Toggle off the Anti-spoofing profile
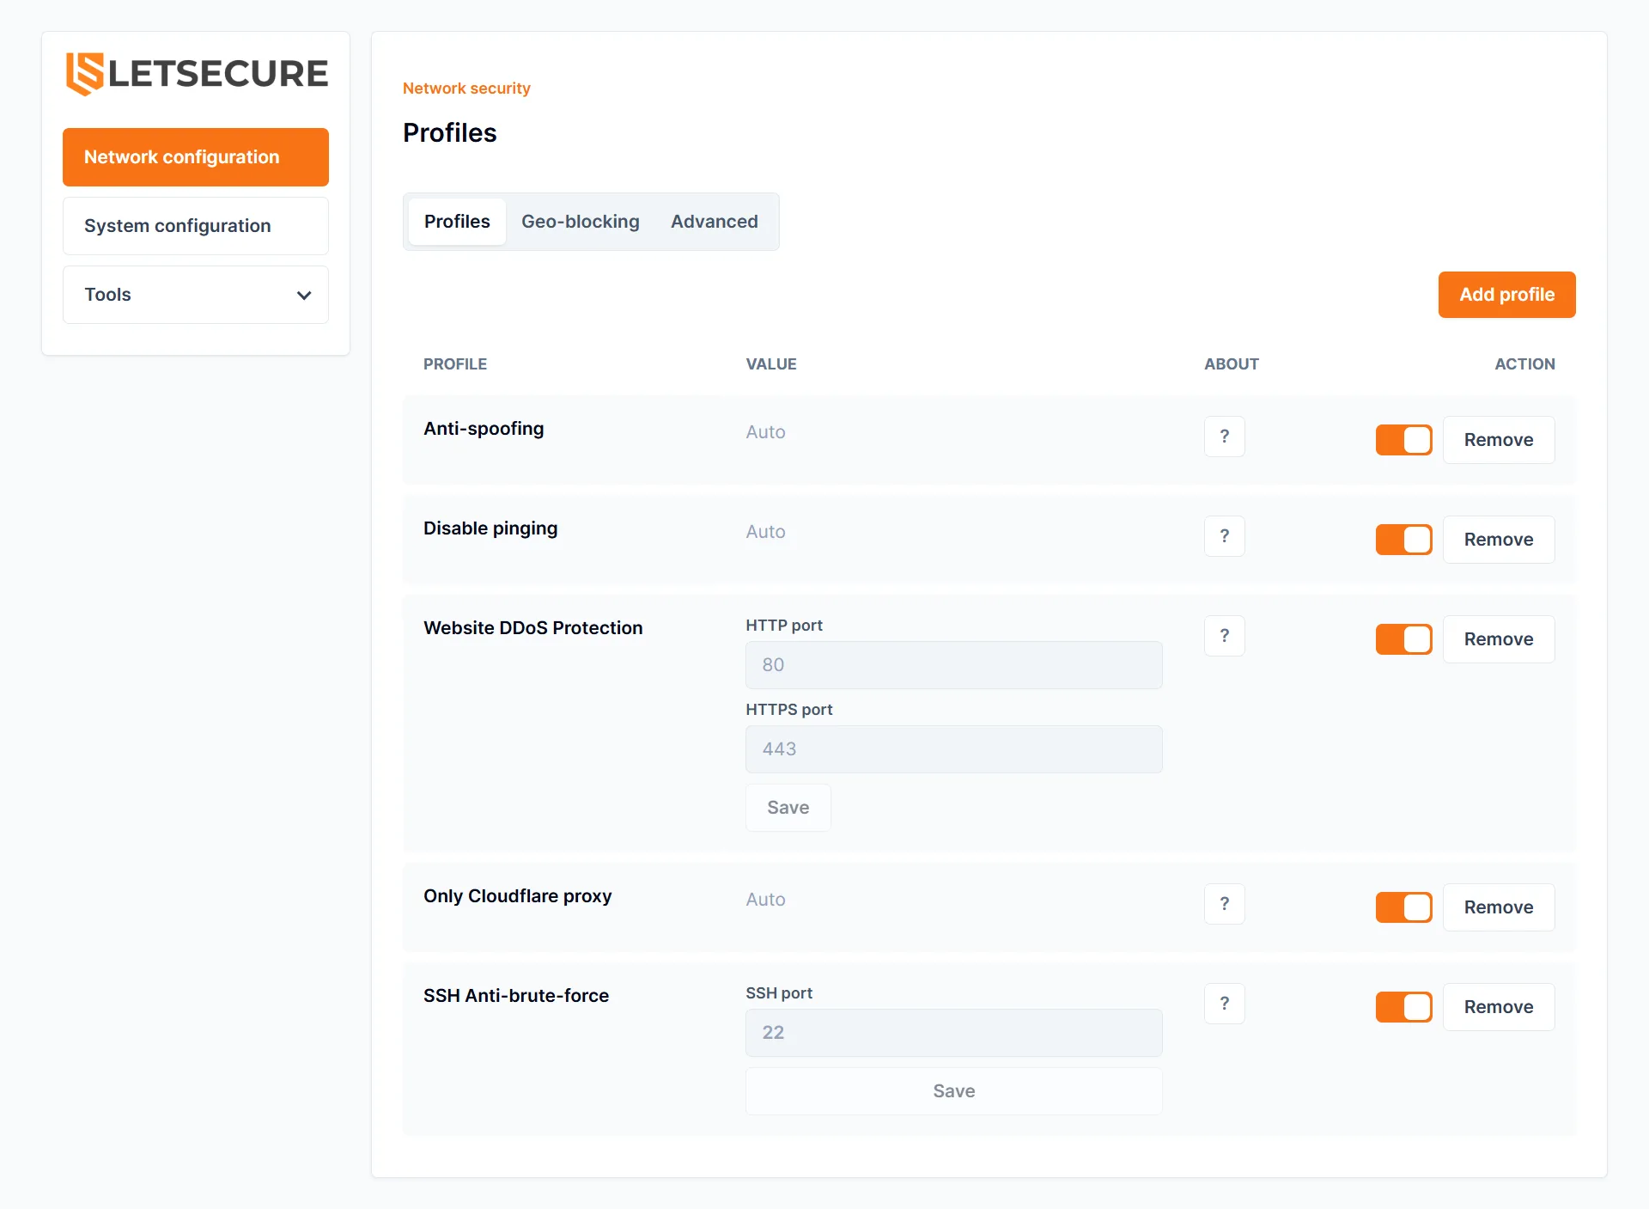 coord(1404,440)
